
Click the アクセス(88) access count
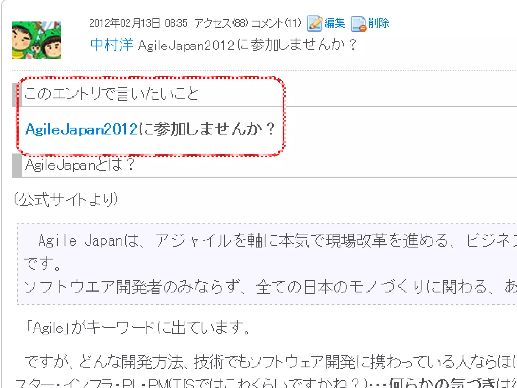coord(221,23)
